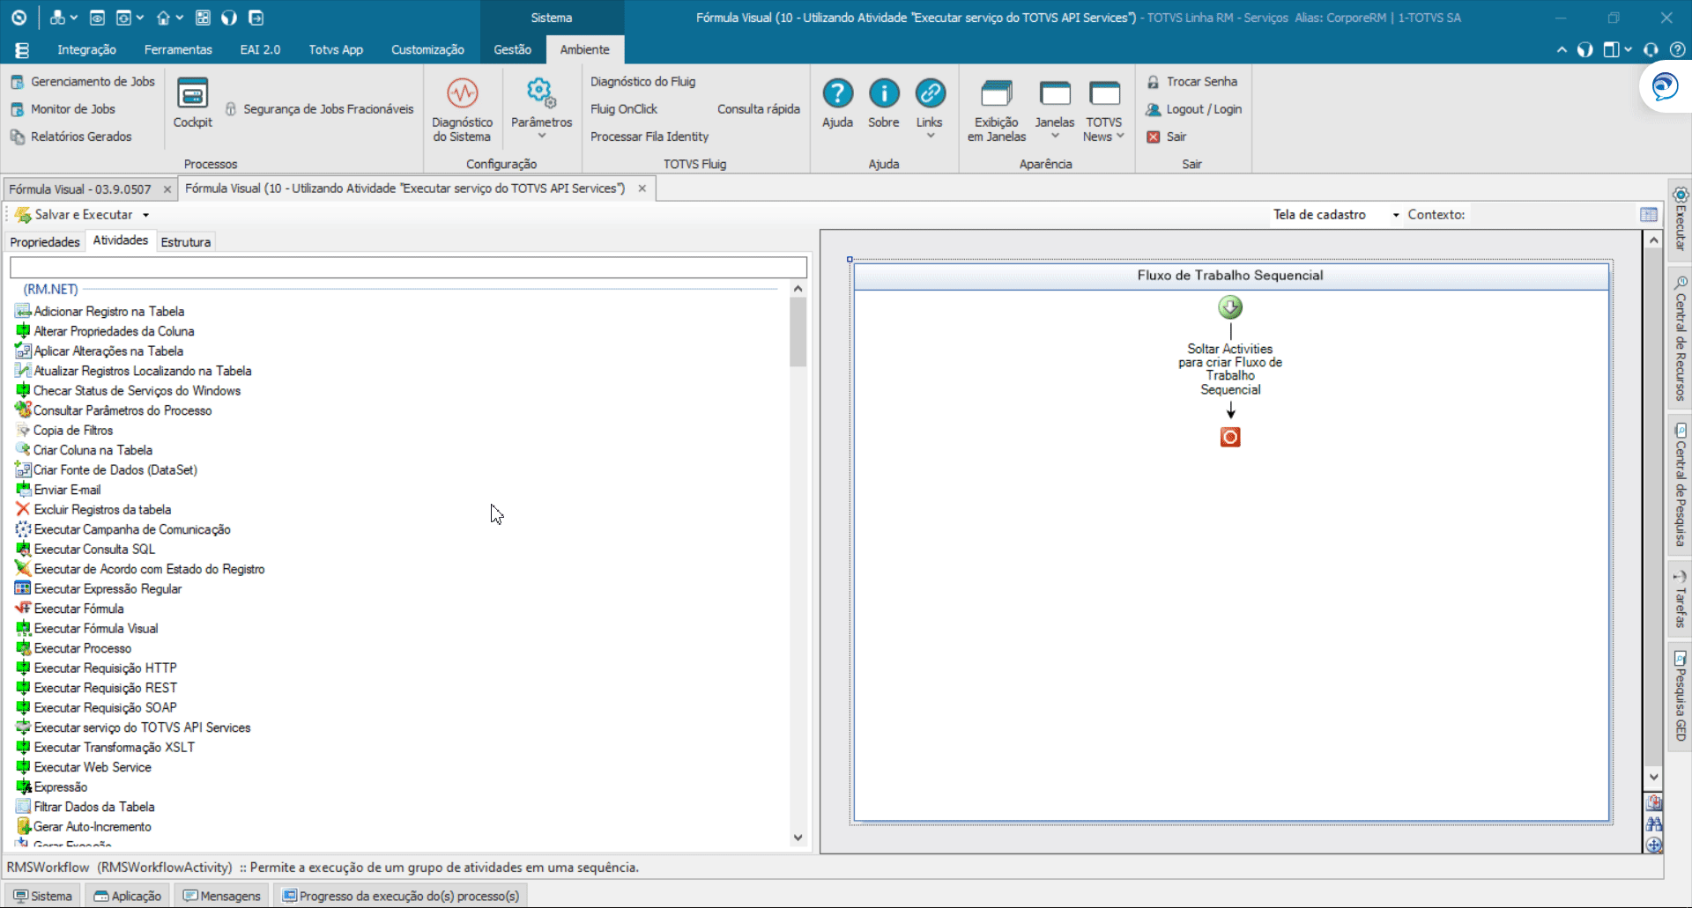Expand the Janelas dropdown chevron

click(x=1055, y=137)
